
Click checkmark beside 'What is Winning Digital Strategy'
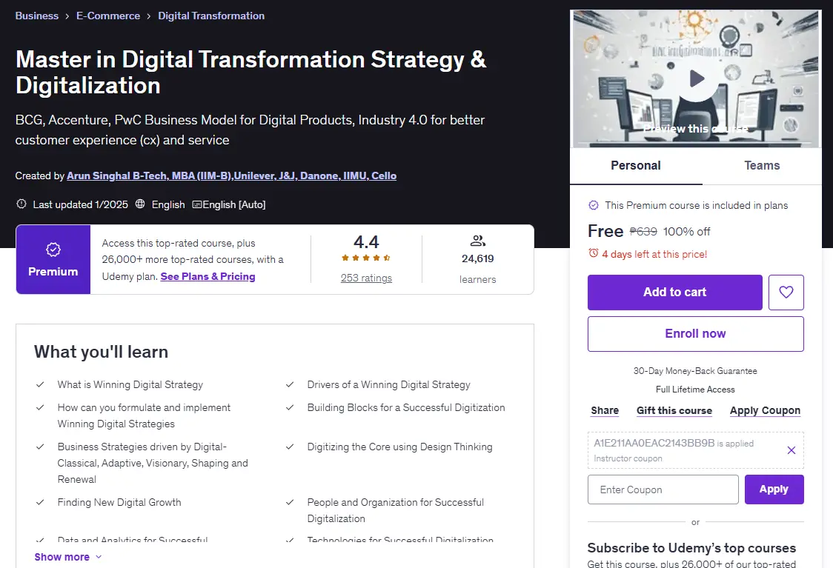(40, 384)
